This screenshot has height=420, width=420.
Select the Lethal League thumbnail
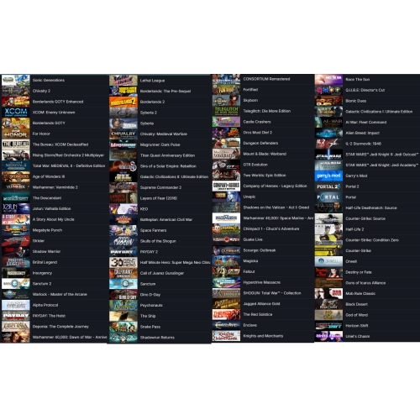tap(123, 81)
